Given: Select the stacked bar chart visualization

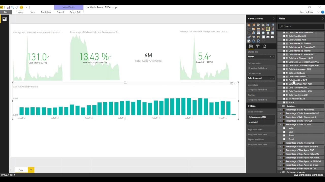Looking at the screenshot, I should 249,25.
